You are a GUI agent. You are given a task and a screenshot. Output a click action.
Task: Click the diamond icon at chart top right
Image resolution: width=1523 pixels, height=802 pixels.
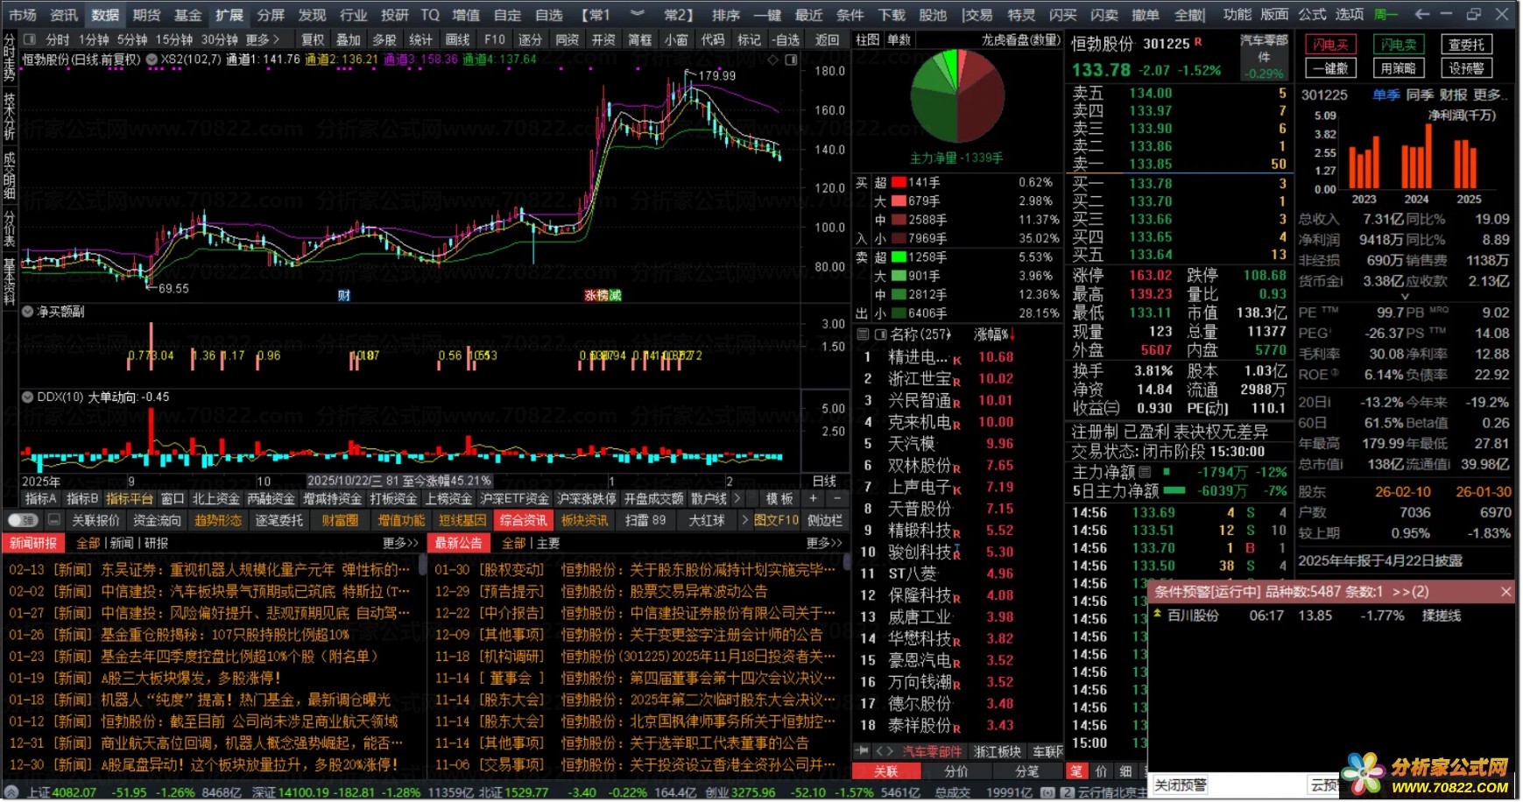pyautogui.click(x=772, y=60)
